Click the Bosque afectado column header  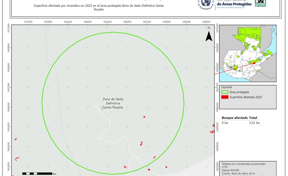pyautogui.click(x=235, y=118)
